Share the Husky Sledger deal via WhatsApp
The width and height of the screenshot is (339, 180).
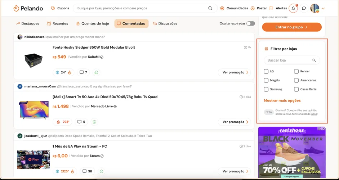pyautogui.click(x=96, y=72)
